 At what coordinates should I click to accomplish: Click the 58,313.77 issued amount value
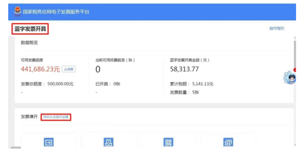point(184,69)
